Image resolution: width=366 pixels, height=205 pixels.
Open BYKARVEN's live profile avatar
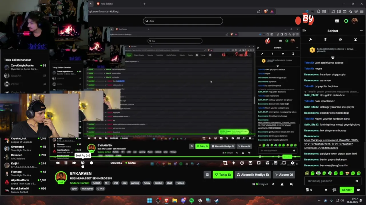click(x=61, y=177)
